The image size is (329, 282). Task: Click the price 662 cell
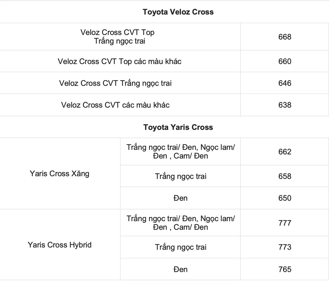click(x=285, y=152)
